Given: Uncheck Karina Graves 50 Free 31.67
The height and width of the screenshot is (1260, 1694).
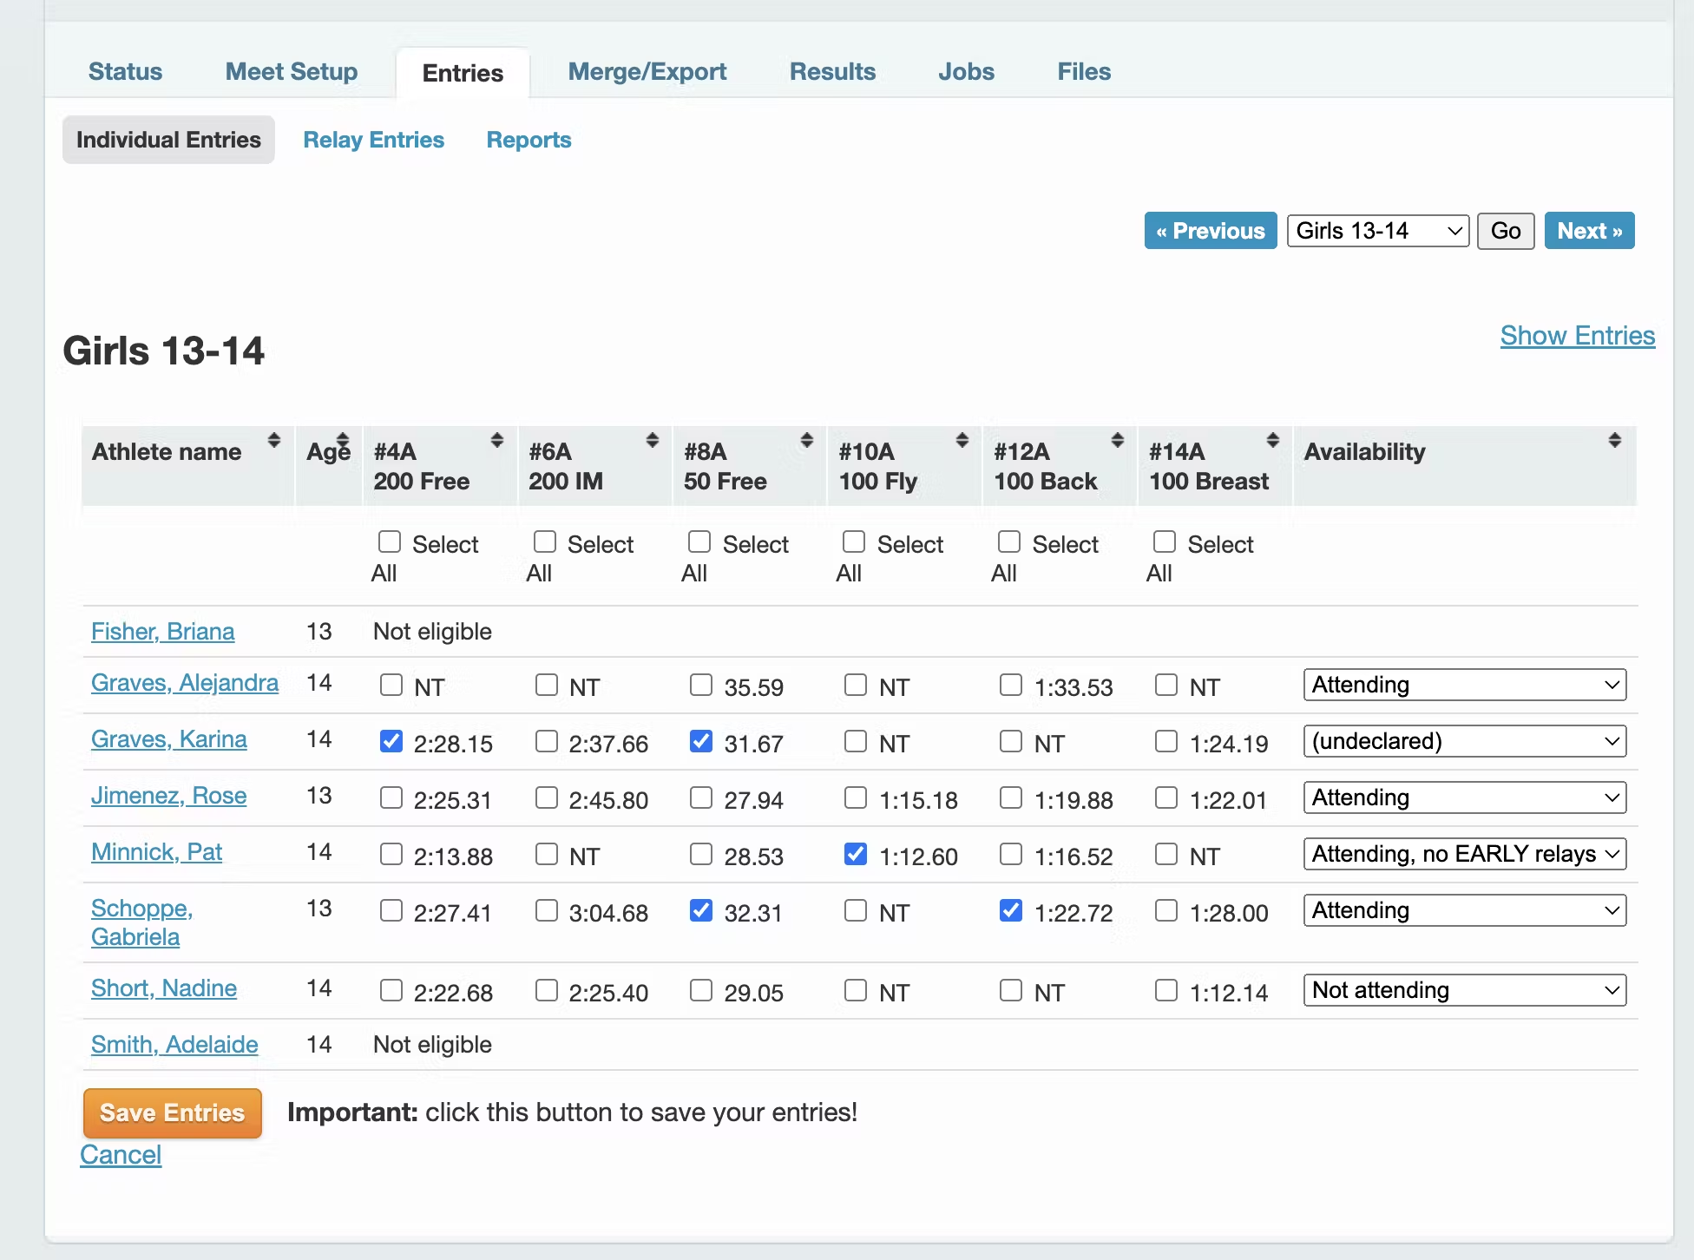Looking at the screenshot, I should point(701,741).
